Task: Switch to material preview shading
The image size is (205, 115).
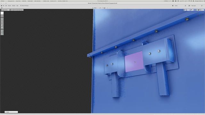Action: pyautogui.click(x=200, y=10)
